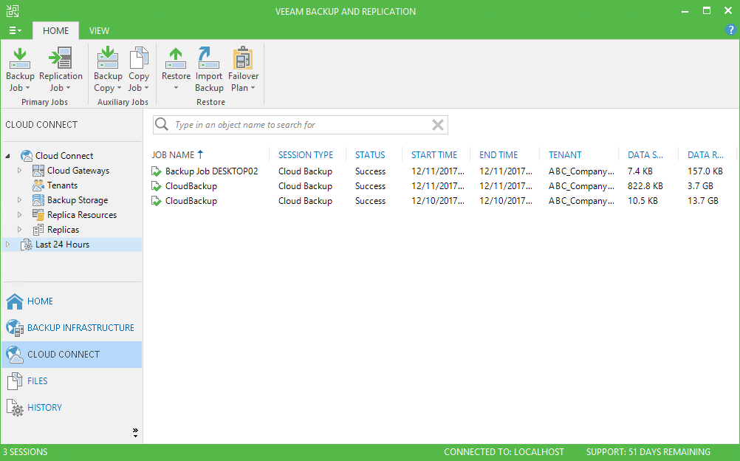Screen dimensions: 740x461
Task: Sort by STATUS column header
Action: pos(370,154)
